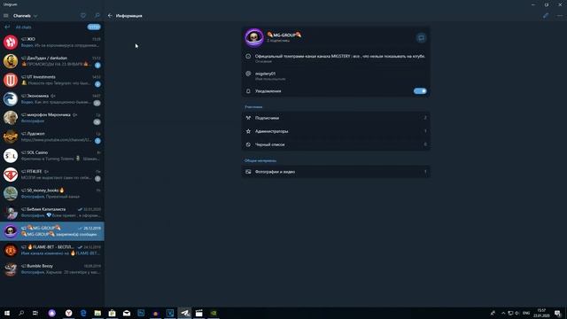
Task: Click the FITLIFE avatar
Action: coord(10,175)
